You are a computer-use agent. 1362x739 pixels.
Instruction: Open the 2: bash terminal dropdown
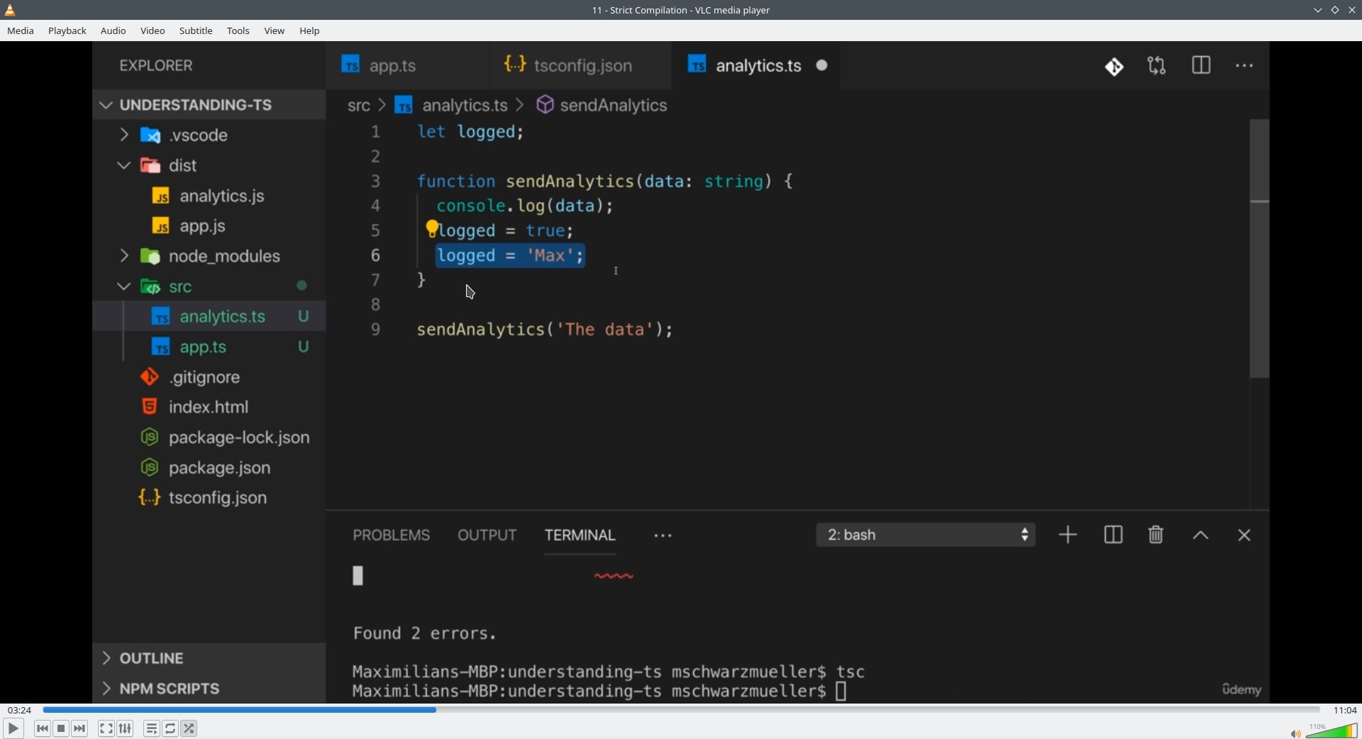[926, 535]
